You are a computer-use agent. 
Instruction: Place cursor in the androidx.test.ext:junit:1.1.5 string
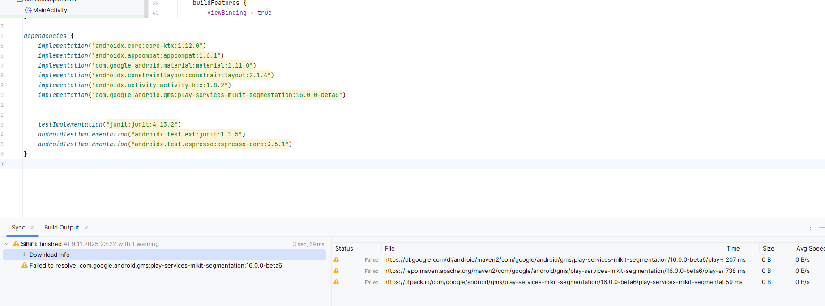point(187,134)
